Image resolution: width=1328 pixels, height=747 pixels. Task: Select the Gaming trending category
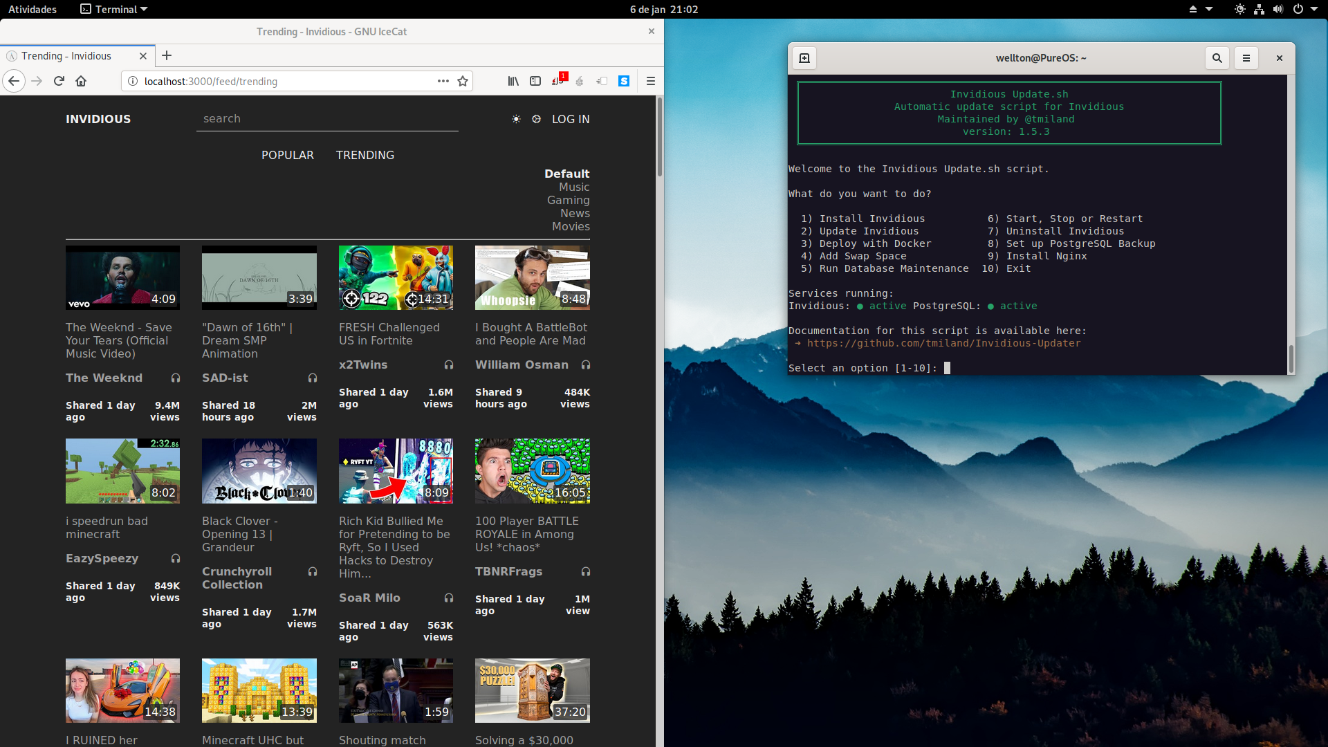pos(568,200)
